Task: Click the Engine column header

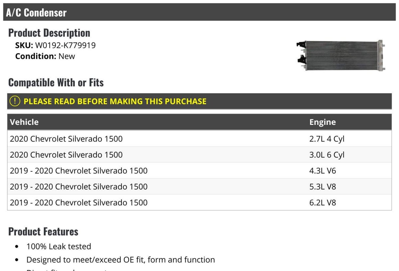Action: click(323, 122)
